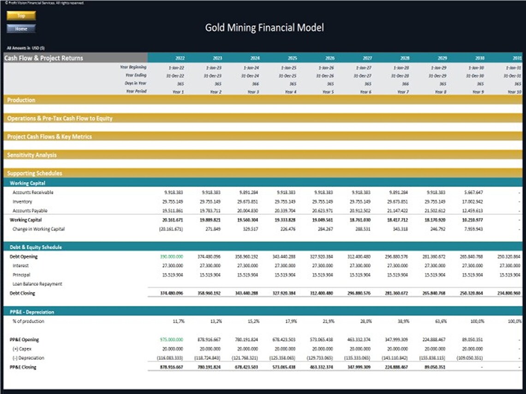Select the PP&E - Depreciation header
This screenshot has width=526, height=394.
click(263, 312)
